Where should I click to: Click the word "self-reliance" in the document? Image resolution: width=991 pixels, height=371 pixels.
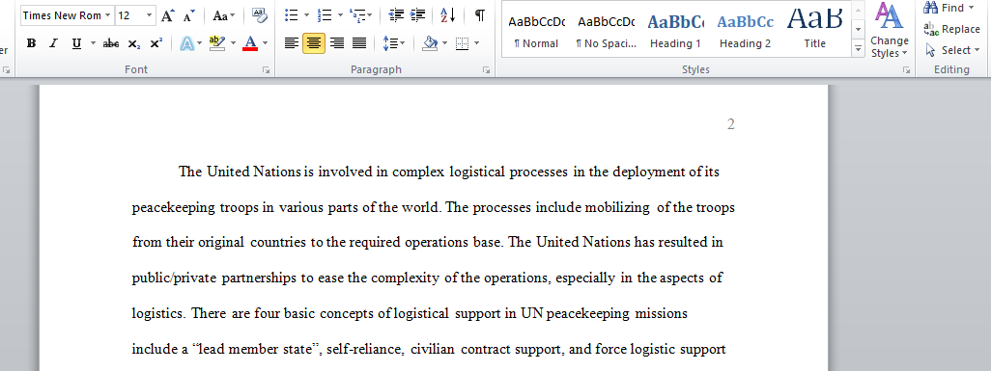coord(365,349)
